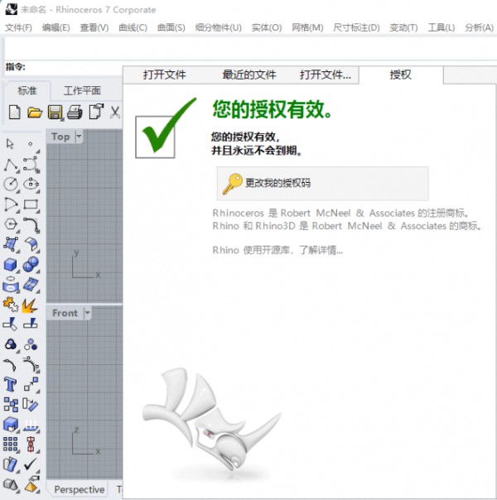Open the 工具(L) menu
Image resolution: width=497 pixels, height=500 pixels.
[442, 28]
